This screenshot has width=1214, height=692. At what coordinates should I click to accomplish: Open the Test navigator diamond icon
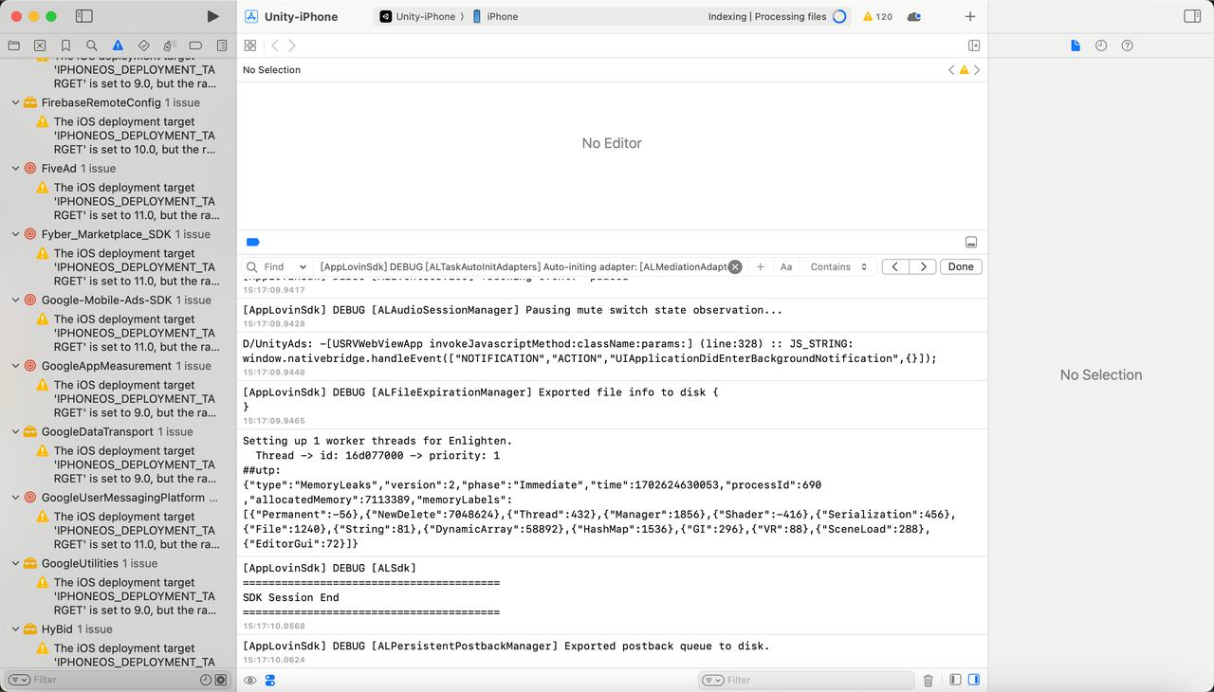143,45
